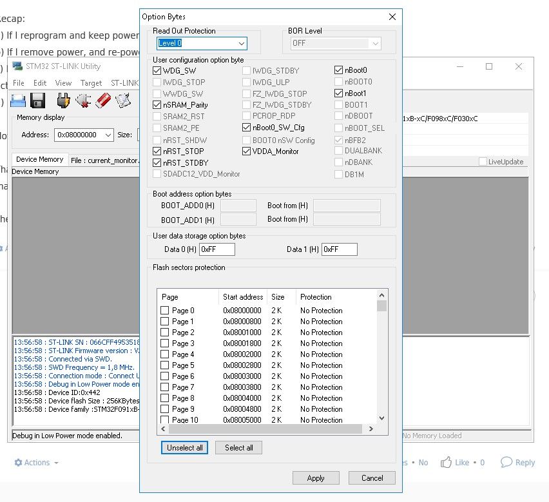Switch to the File current_monitor tab
Image resolution: width=549 pixels, height=502 pixels.
click(104, 160)
